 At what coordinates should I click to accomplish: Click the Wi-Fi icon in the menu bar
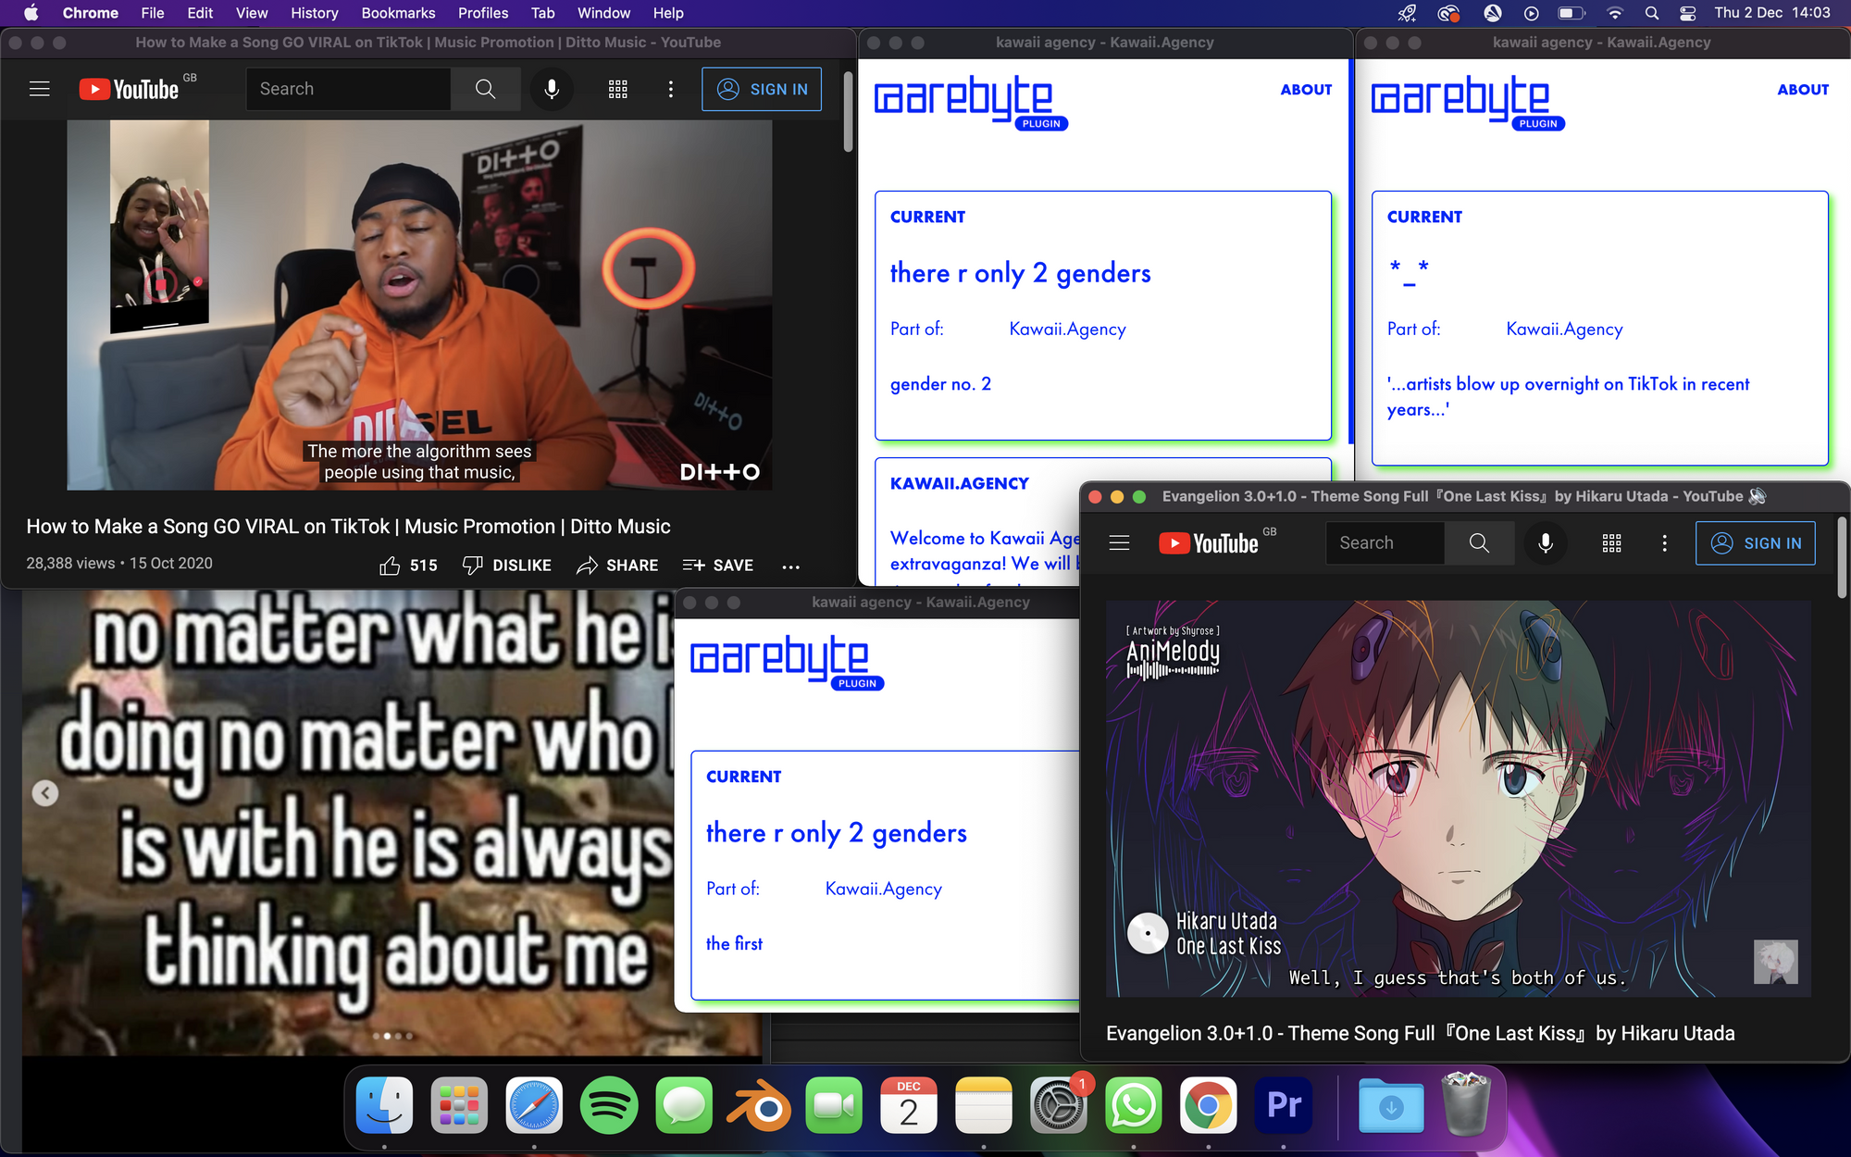coord(1615,13)
